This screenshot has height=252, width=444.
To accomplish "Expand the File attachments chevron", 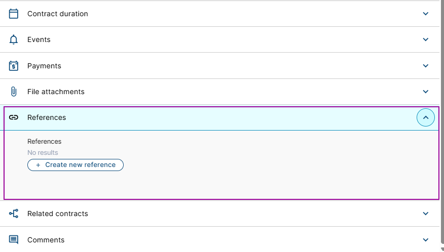I will click(x=426, y=92).
